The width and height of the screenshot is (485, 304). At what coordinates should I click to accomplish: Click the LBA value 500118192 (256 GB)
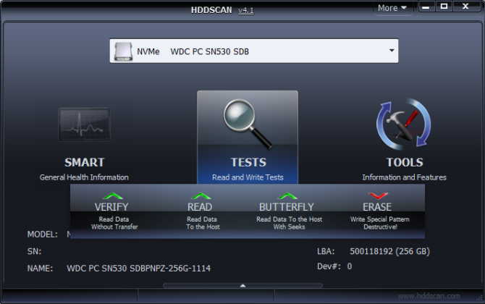pos(389,251)
